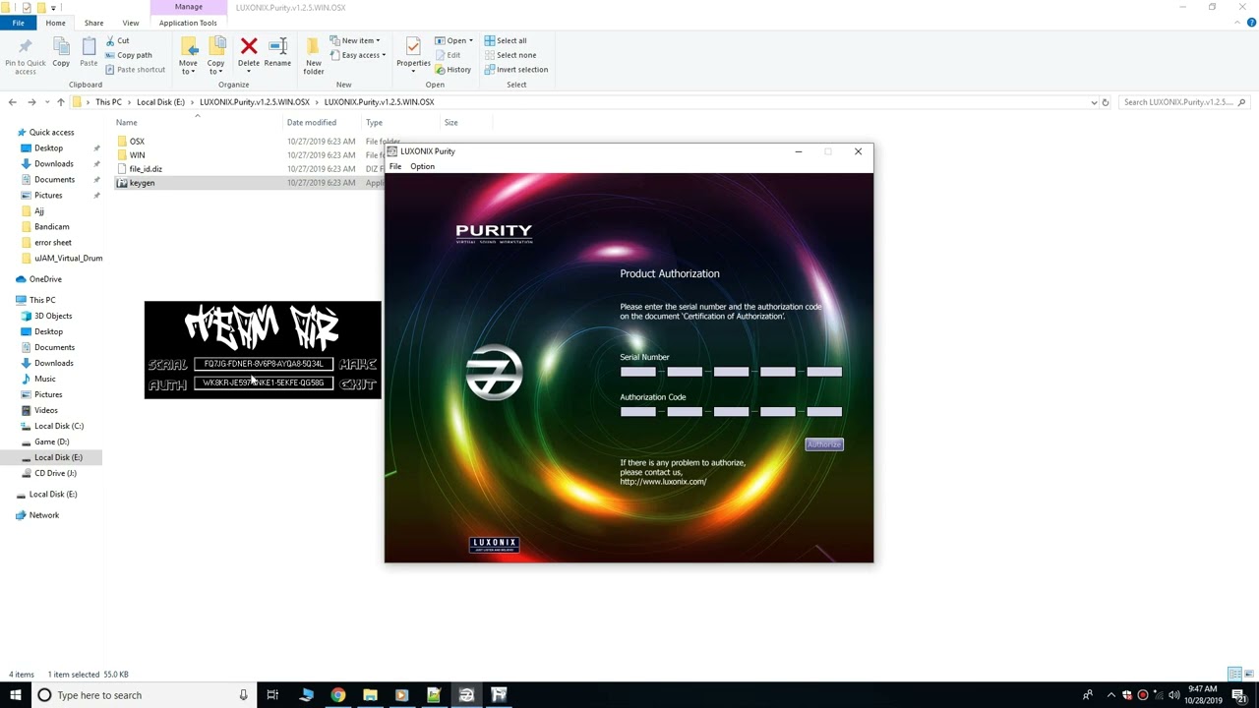Viewport: 1259px width, 708px height.
Task: Expand the New item dropdown
Action: pos(355,40)
